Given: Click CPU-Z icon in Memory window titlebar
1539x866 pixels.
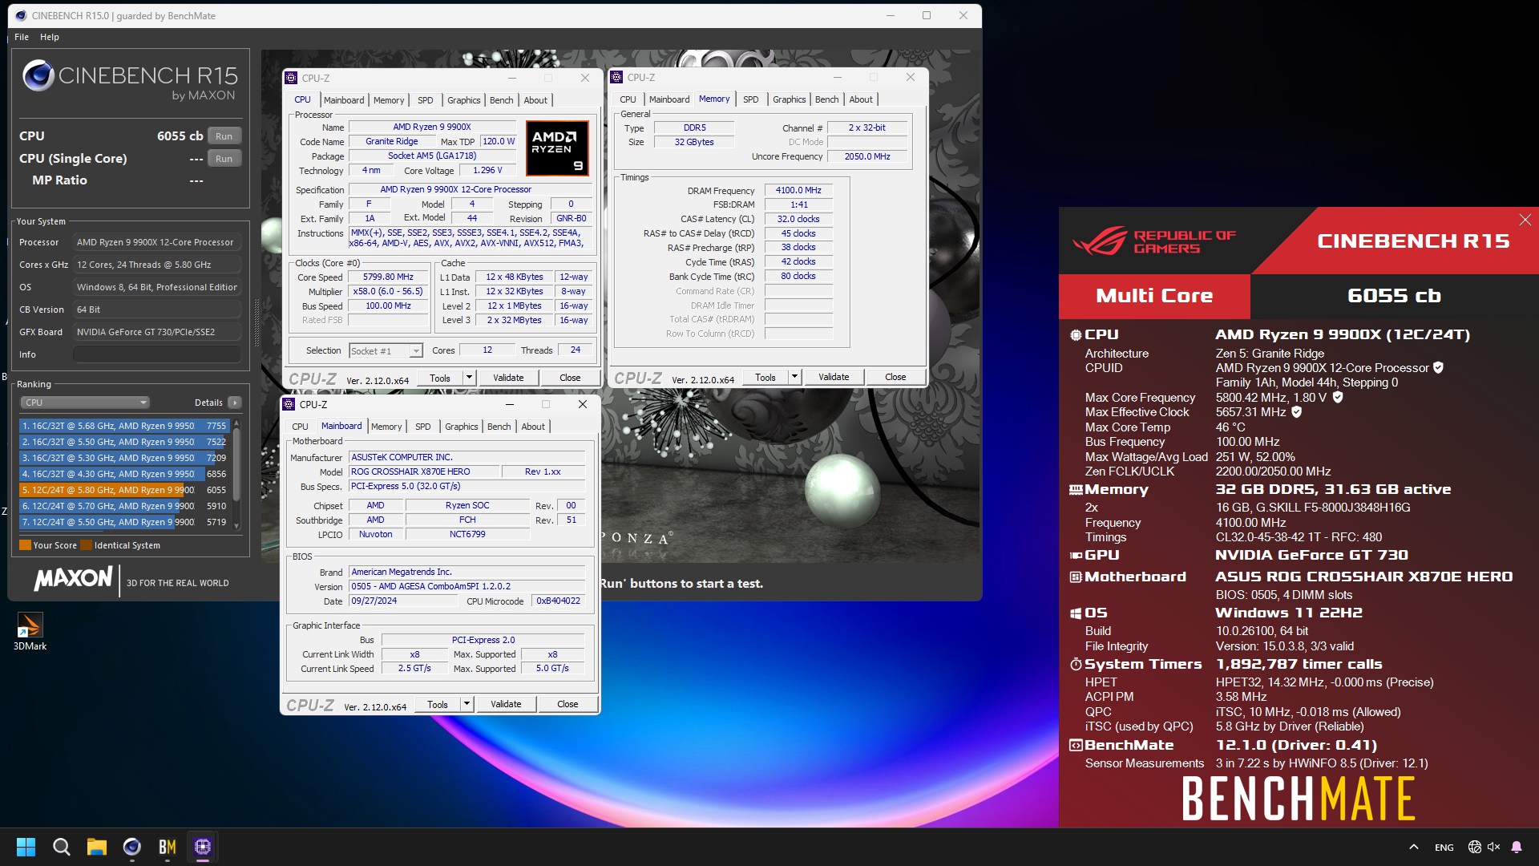Looking at the screenshot, I should [x=616, y=77].
